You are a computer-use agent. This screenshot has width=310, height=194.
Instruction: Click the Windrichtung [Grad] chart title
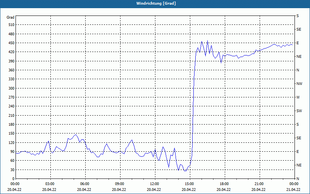156,3
